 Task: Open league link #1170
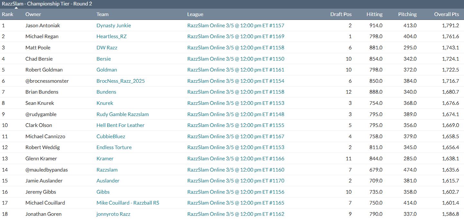click(x=236, y=181)
